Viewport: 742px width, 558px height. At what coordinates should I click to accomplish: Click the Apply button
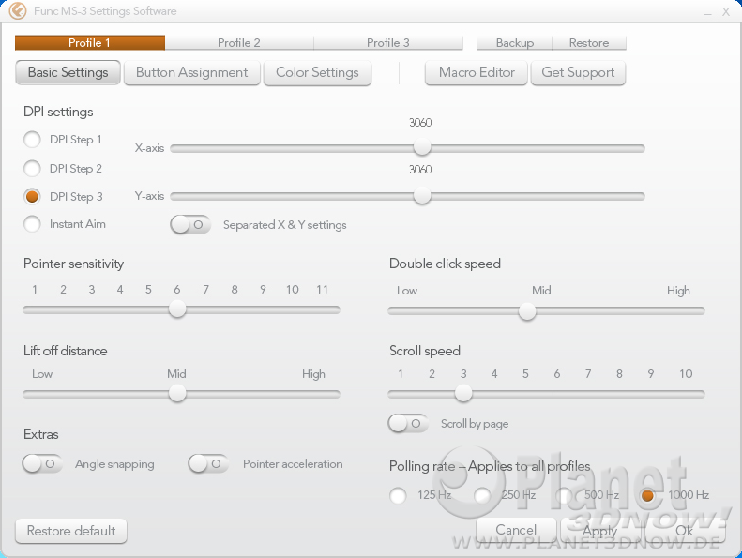click(599, 531)
